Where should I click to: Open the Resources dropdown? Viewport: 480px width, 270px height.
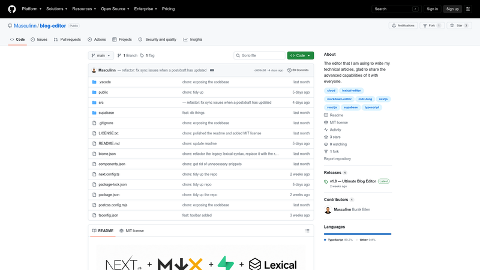pos(84,9)
